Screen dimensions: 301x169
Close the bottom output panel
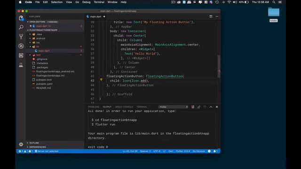(x=217, y=107)
